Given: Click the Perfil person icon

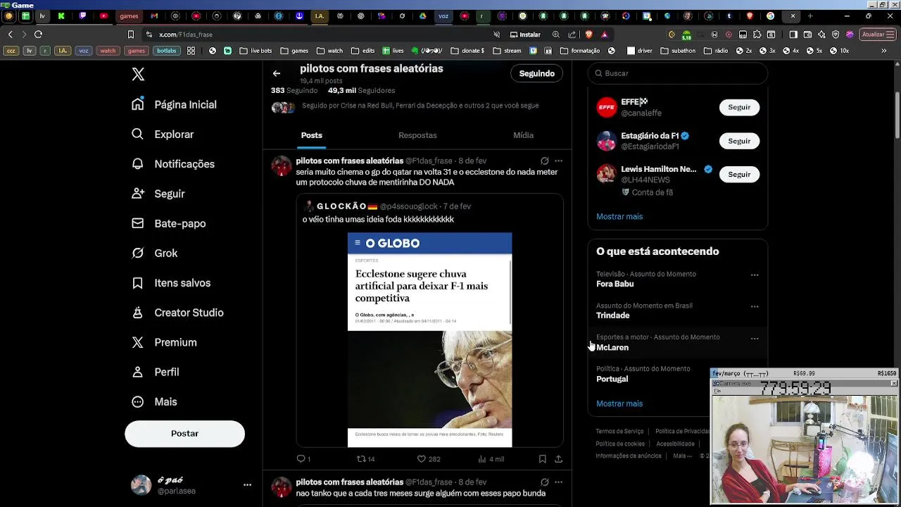Looking at the screenshot, I should tap(138, 372).
